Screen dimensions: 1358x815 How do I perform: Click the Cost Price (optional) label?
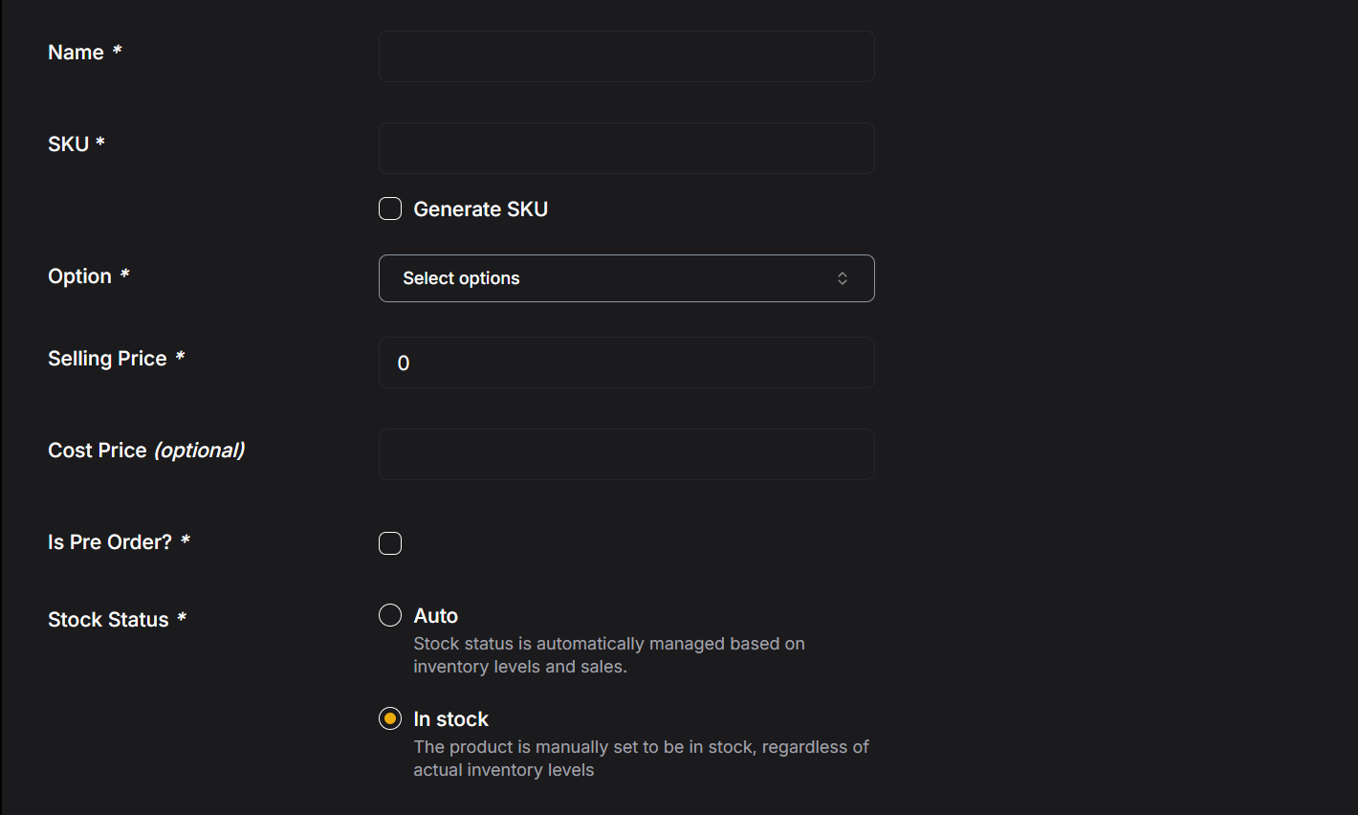point(146,451)
